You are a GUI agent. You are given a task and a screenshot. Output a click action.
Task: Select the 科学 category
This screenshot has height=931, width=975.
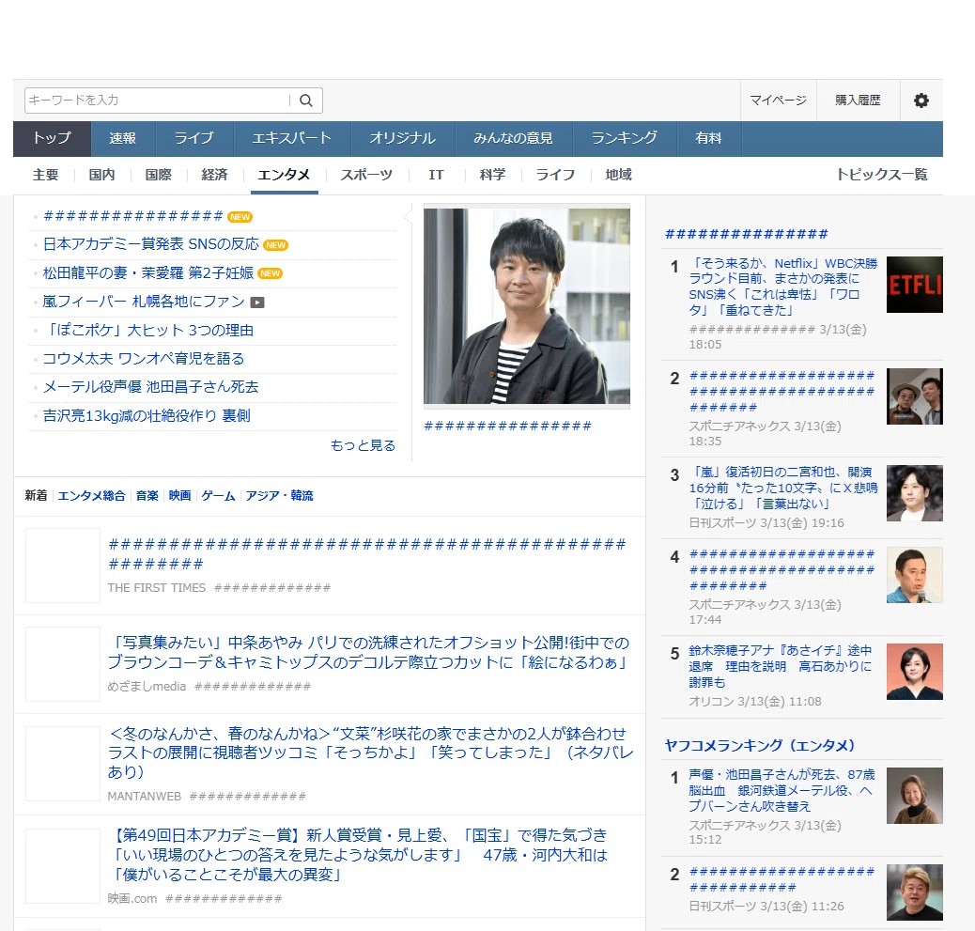[493, 176]
